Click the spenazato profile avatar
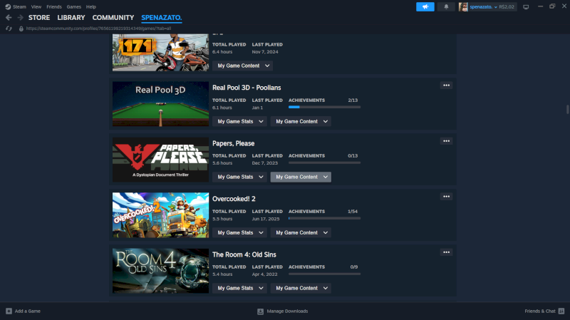The height and width of the screenshot is (320, 570). 463,6
